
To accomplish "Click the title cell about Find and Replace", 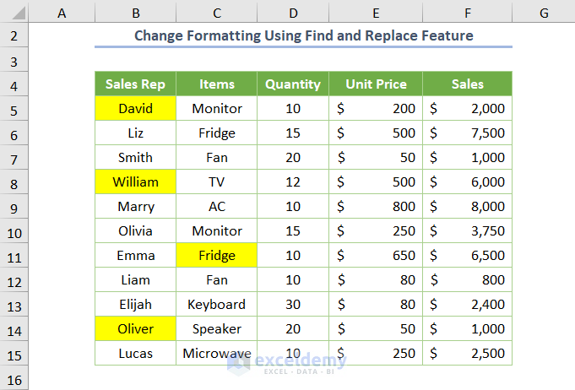I will coord(303,36).
